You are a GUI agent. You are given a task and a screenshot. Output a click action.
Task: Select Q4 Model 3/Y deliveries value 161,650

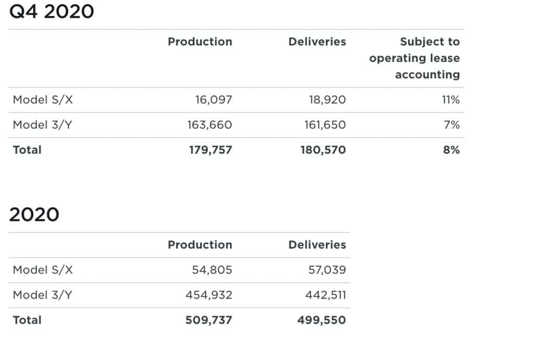pos(325,125)
